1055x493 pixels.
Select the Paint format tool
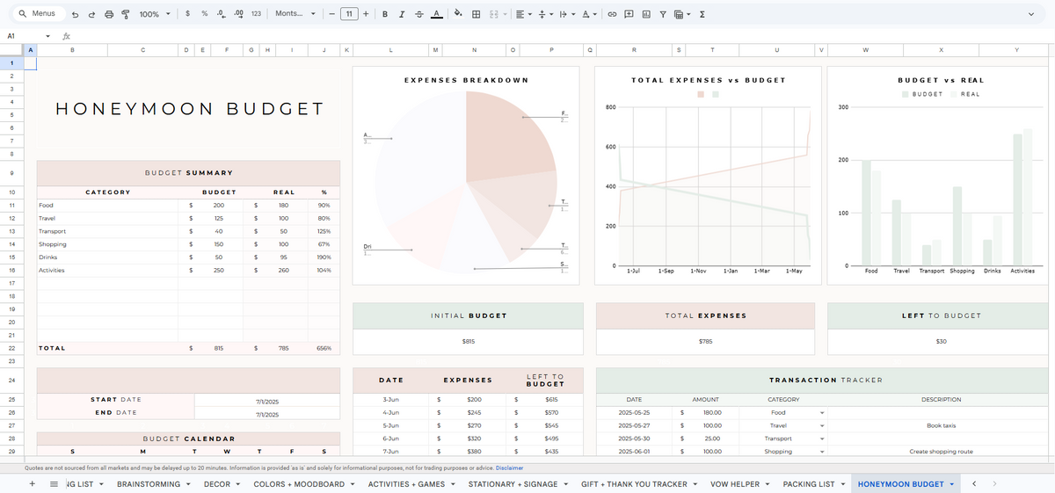125,14
